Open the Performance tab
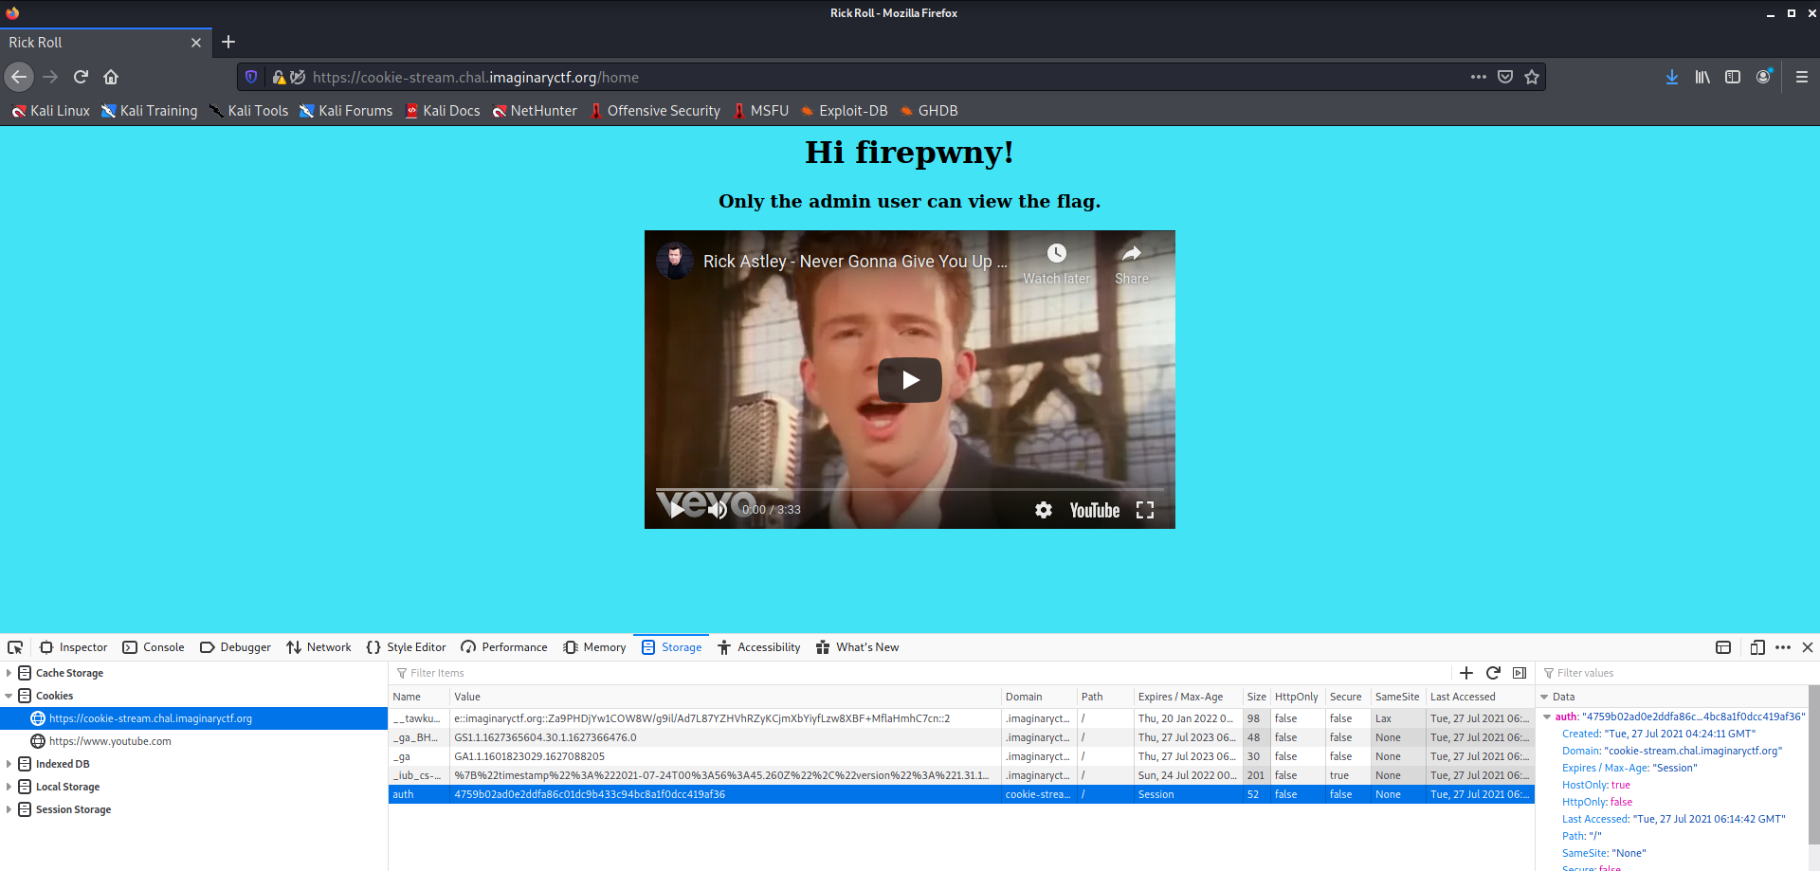 click(x=504, y=647)
